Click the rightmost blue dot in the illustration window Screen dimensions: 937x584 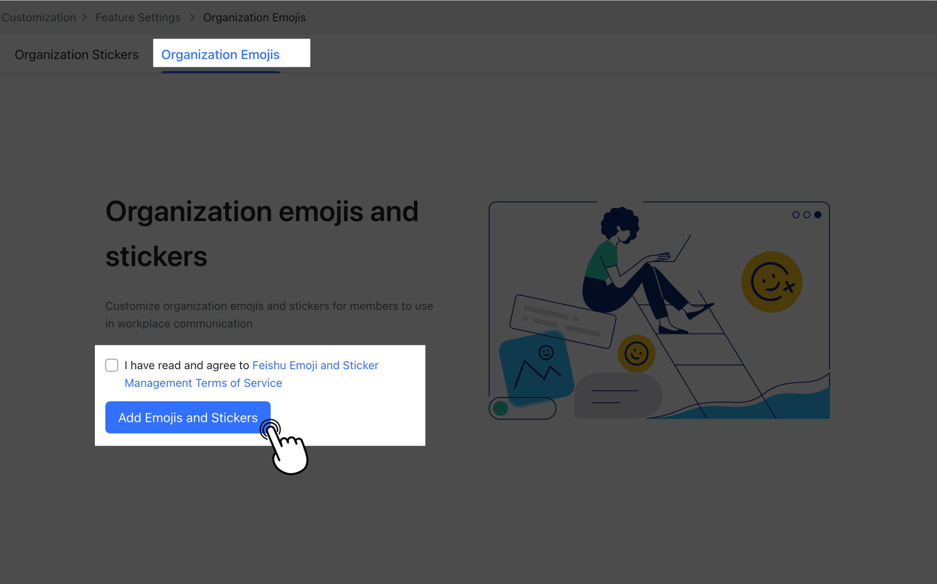pos(817,215)
